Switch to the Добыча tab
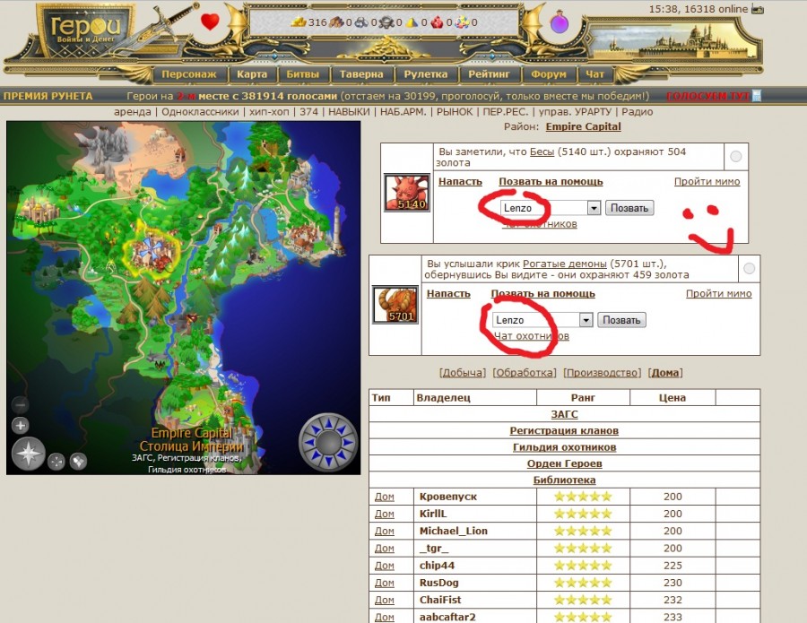Screen dimensions: 807x623 (x=462, y=373)
